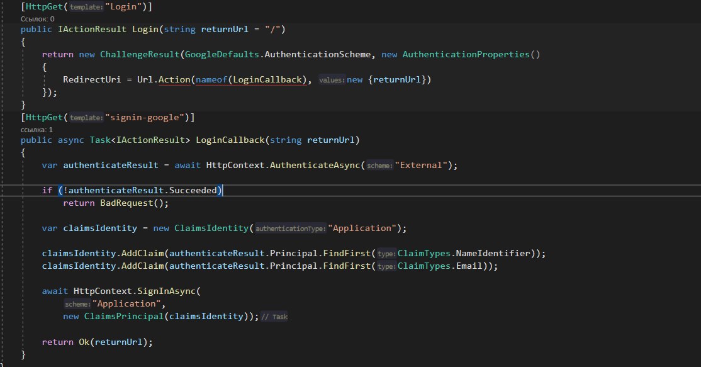Click the Email claim type
The height and width of the screenshot is (367, 701).
coord(469,266)
